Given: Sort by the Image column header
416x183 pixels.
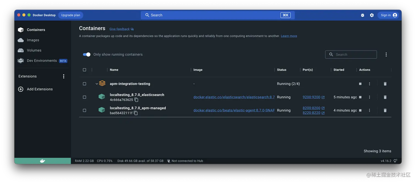Looking at the screenshot, I should [x=198, y=70].
